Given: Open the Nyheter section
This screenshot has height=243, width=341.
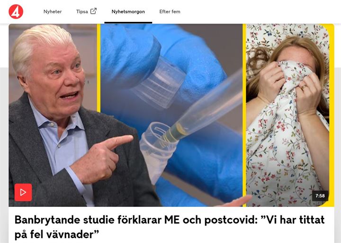Looking at the screenshot, I should coord(53,11).
